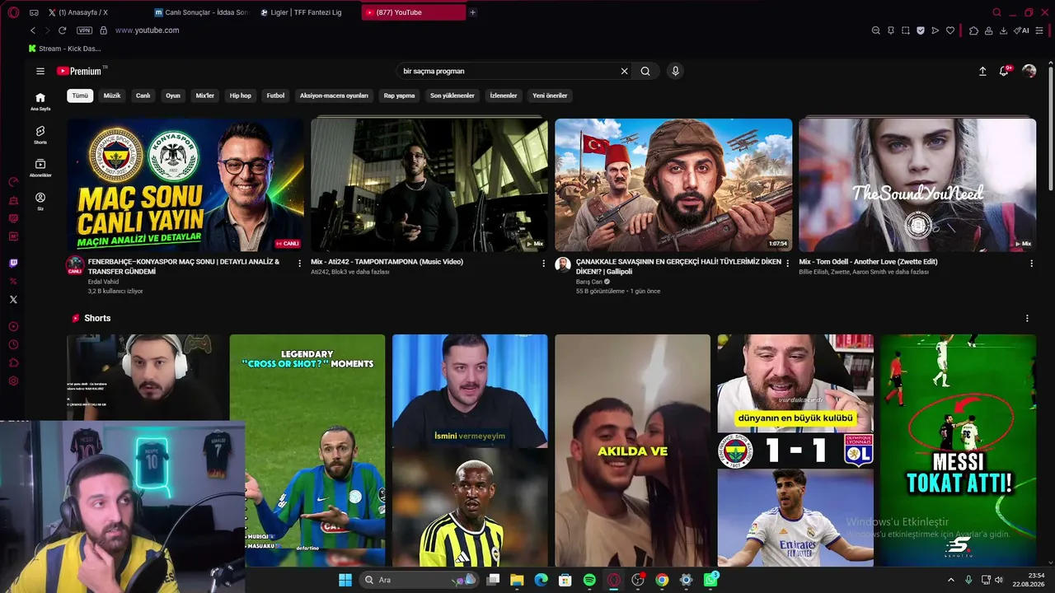The image size is (1055, 593).
Task: Open a new browser tab
Action: pyautogui.click(x=472, y=12)
